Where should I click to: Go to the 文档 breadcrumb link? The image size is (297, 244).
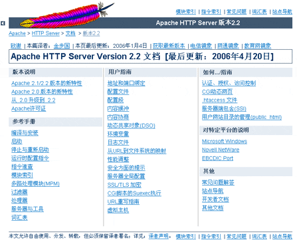click(70, 33)
